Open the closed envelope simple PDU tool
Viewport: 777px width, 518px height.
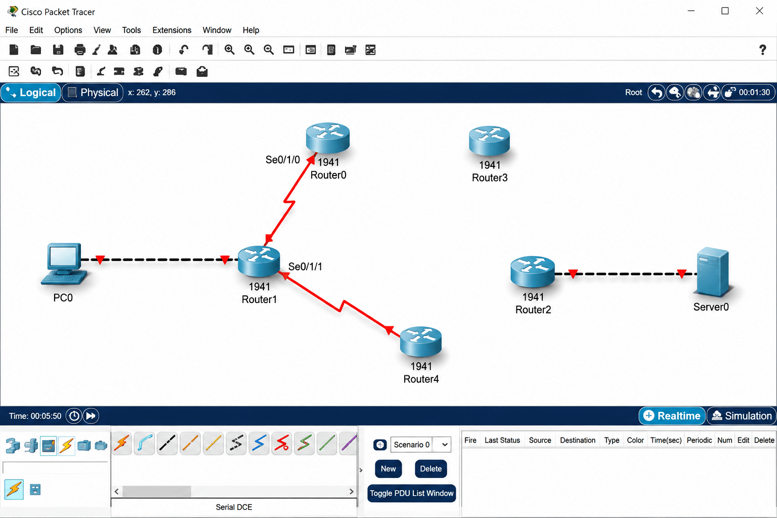181,71
